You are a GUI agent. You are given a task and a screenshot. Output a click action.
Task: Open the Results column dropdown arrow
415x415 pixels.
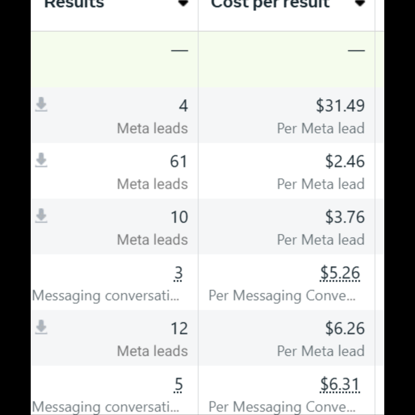(x=183, y=3)
